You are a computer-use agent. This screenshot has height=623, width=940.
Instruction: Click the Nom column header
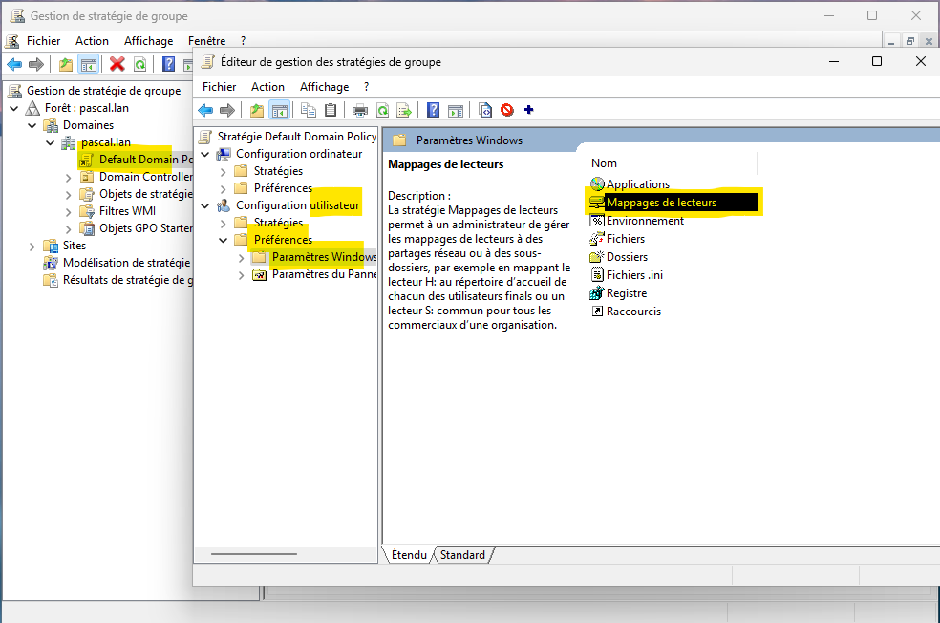pyautogui.click(x=673, y=163)
